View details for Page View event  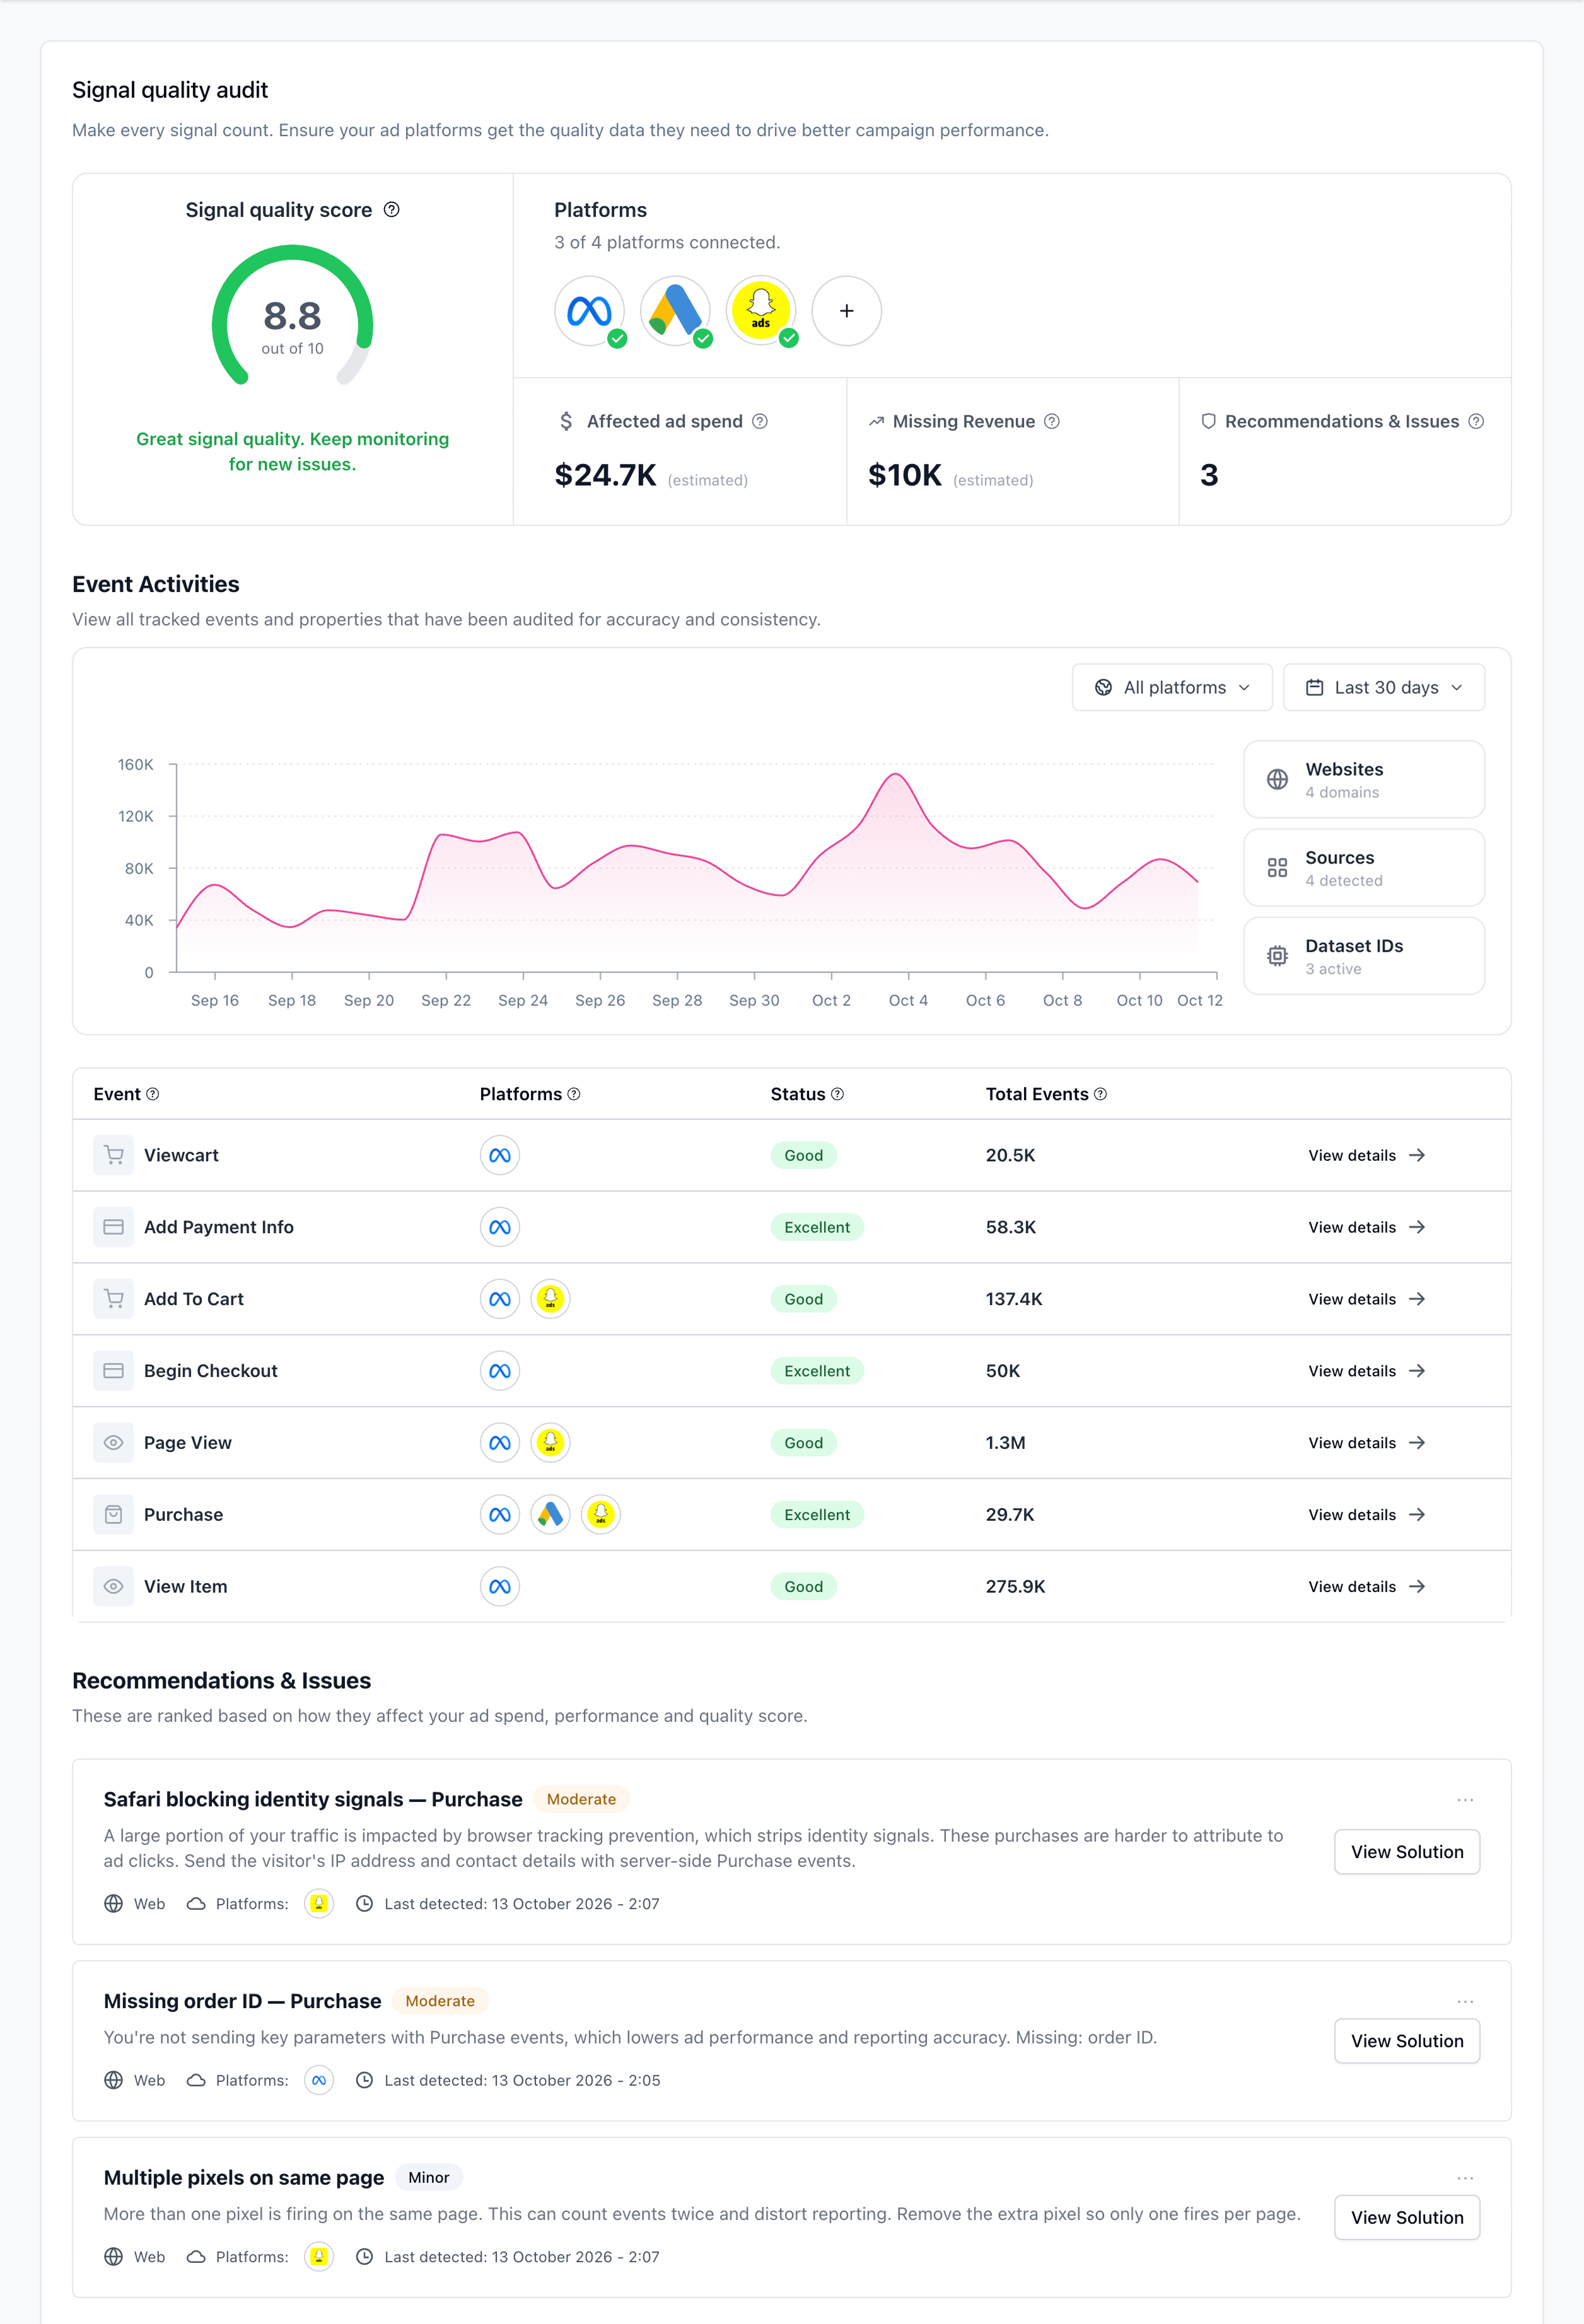pos(1366,1443)
